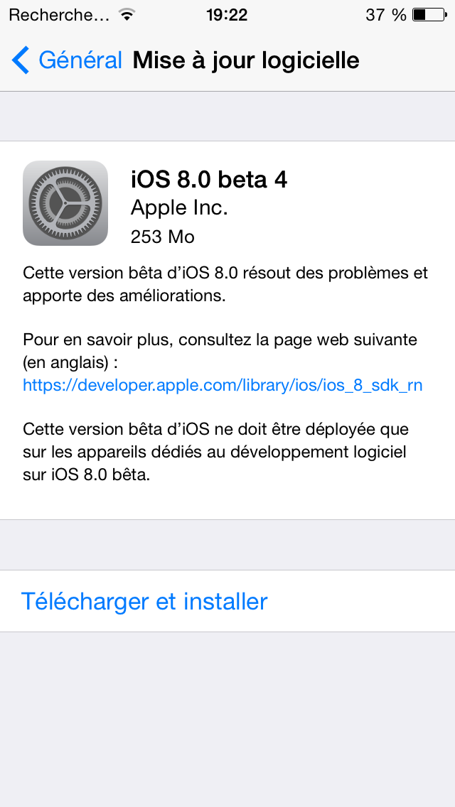Tap the gray spacer above Télécharger et installer
455x807 pixels.
[x=227, y=545]
